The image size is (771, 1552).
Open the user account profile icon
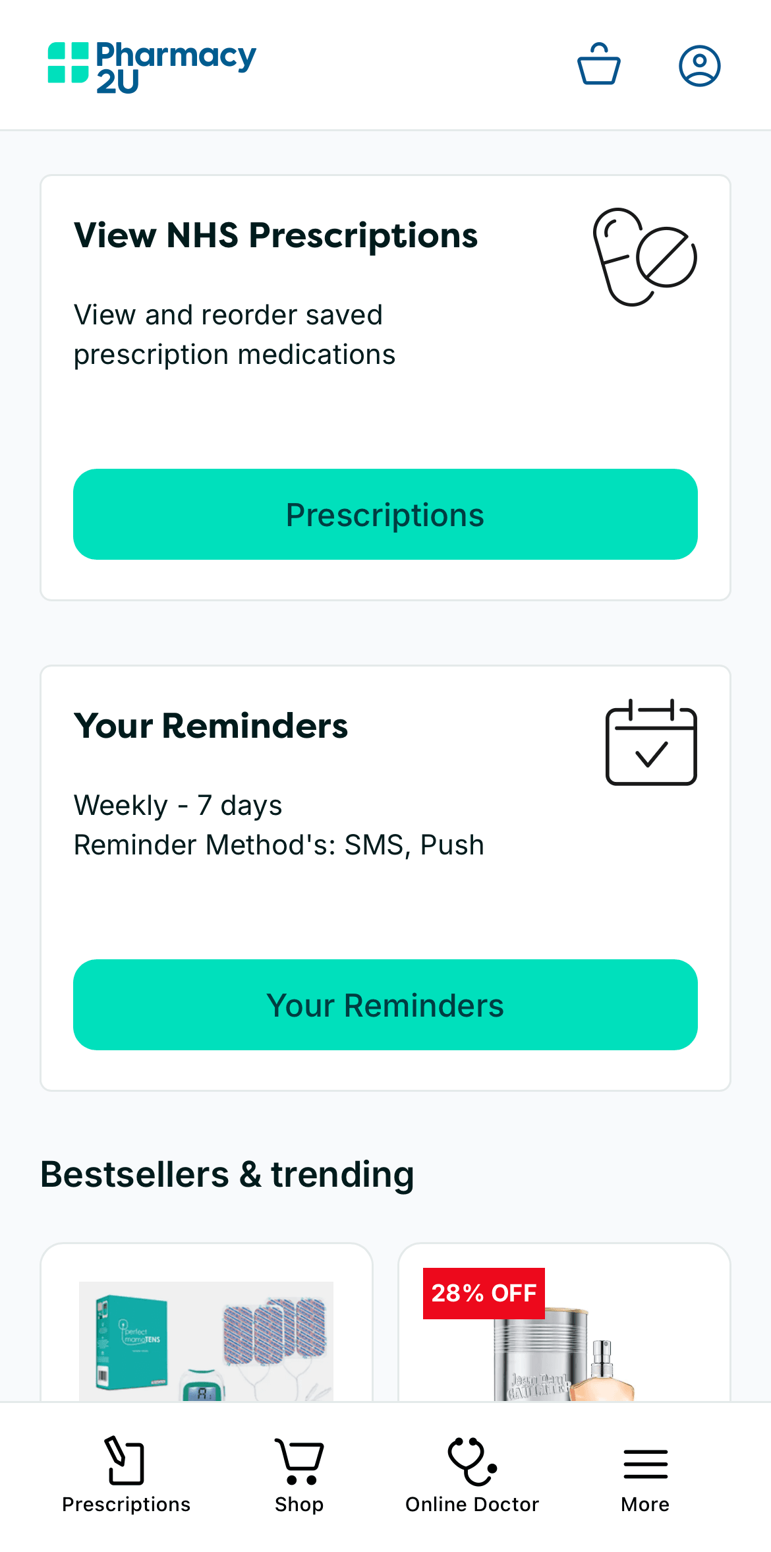[700, 65]
